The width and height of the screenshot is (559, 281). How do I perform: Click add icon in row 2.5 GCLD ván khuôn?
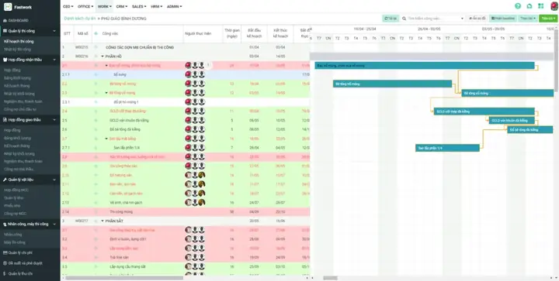point(95,121)
